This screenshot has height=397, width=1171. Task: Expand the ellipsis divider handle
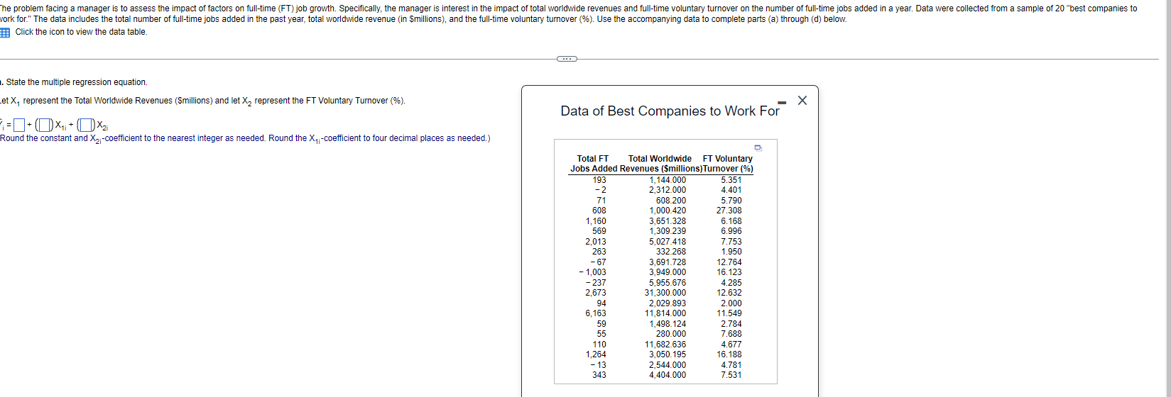click(567, 59)
